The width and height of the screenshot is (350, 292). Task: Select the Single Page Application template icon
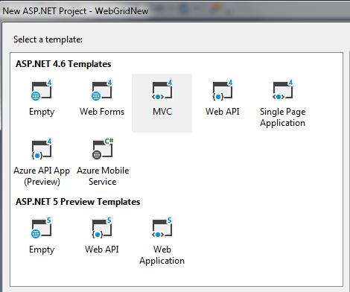[283, 90]
